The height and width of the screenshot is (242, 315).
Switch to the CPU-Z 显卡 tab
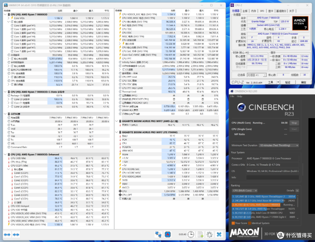pos(271,11)
